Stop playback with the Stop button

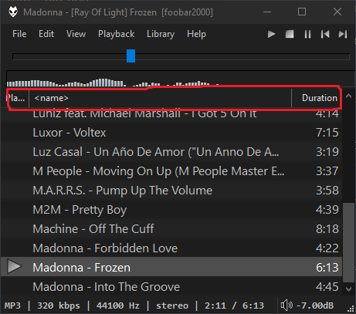(x=290, y=34)
